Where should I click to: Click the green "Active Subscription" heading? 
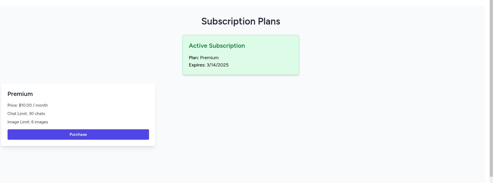(x=217, y=46)
